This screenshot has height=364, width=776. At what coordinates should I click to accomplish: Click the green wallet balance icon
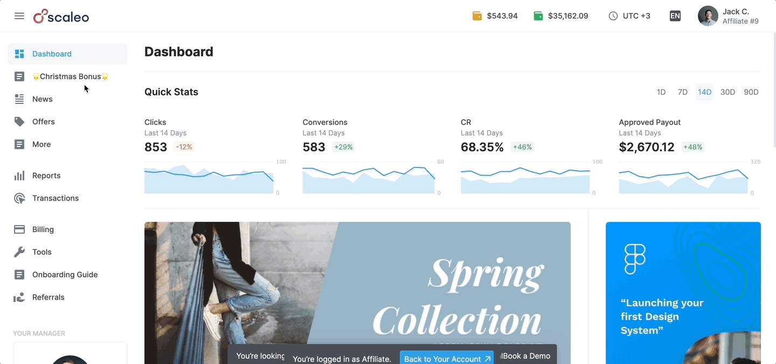coord(538,16)
